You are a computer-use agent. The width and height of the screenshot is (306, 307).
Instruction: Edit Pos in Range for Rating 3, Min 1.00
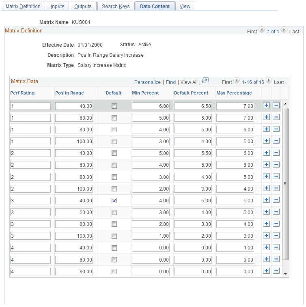click(74, 236)
